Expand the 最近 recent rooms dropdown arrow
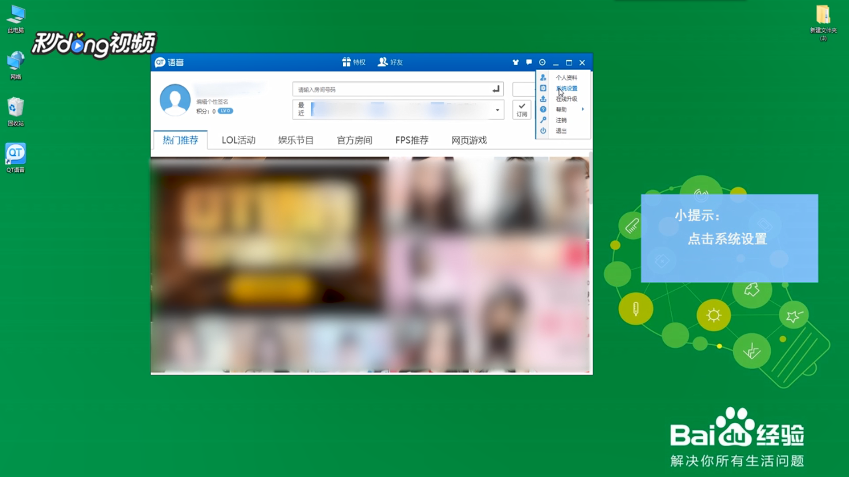This screenshot has height=477, width=849. coord(497,110)
